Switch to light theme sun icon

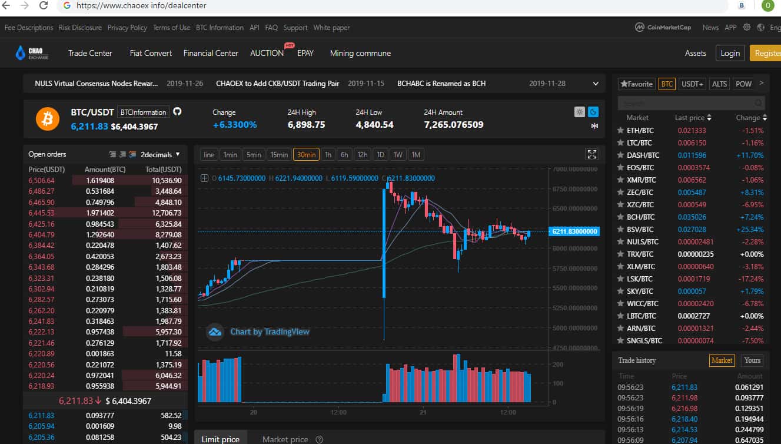pos(580,112)
